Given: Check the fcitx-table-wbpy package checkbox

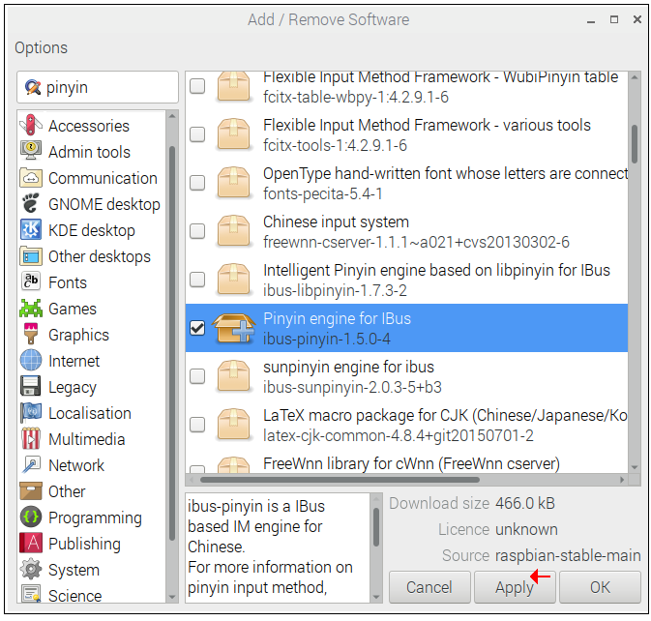Looking at the screenshot, I should click(x=197, y=86).
